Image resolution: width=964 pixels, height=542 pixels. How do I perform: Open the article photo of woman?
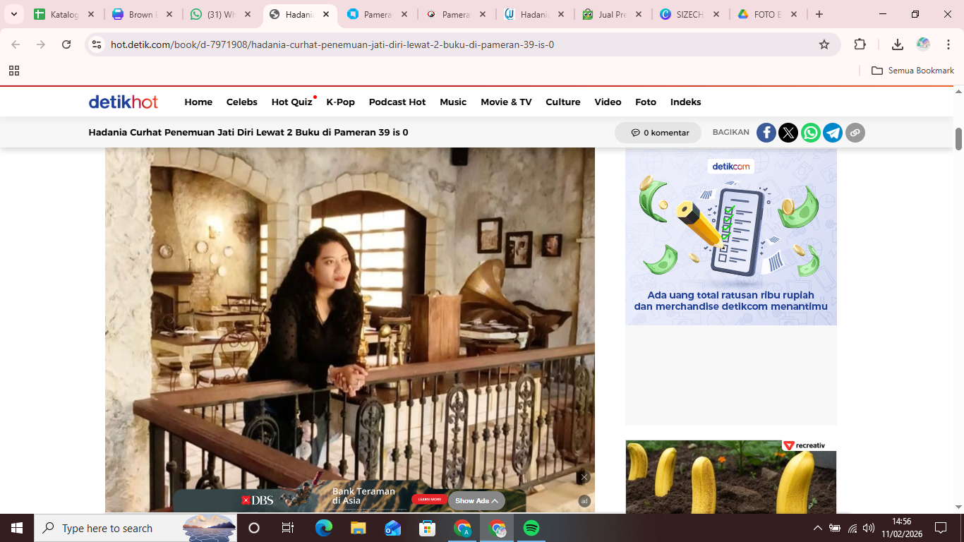pos(350,330)
